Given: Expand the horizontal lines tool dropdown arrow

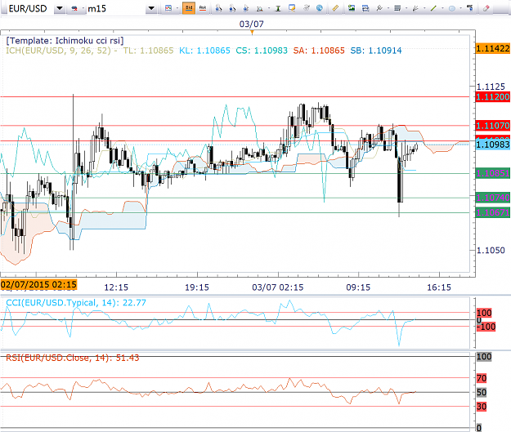Looking at the screenshot, I should [406, 8].
